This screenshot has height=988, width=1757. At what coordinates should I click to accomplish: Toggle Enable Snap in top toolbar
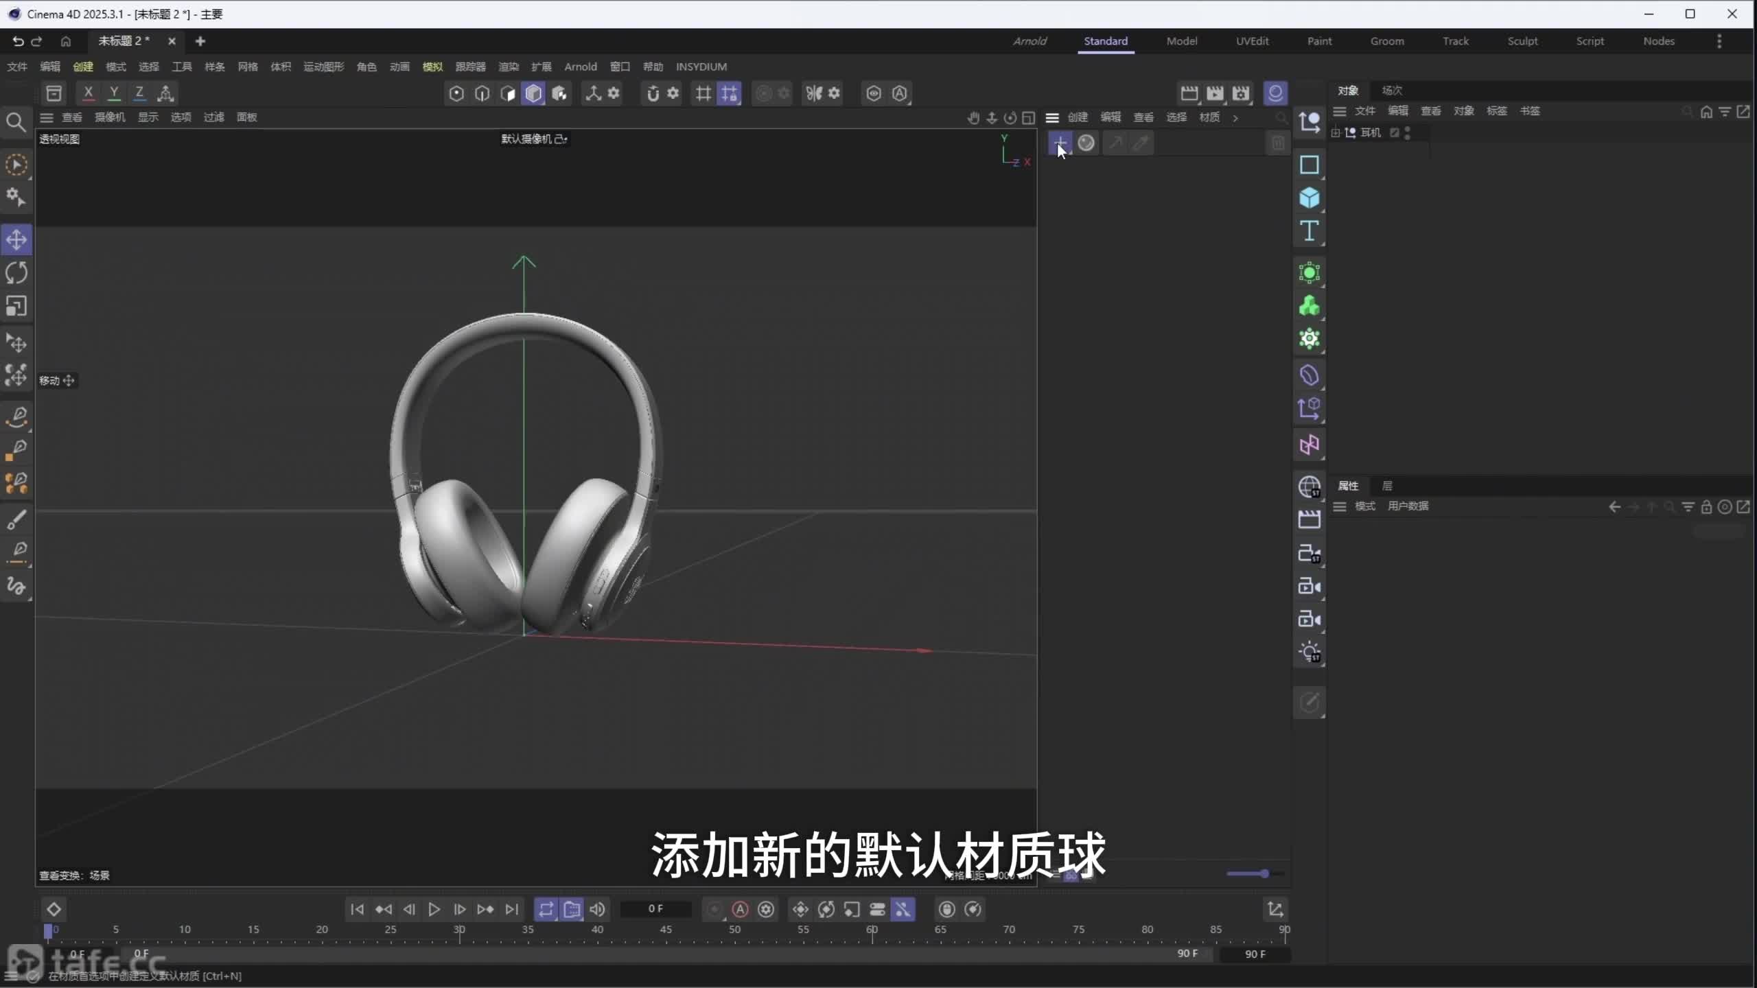tap(653, 93)
